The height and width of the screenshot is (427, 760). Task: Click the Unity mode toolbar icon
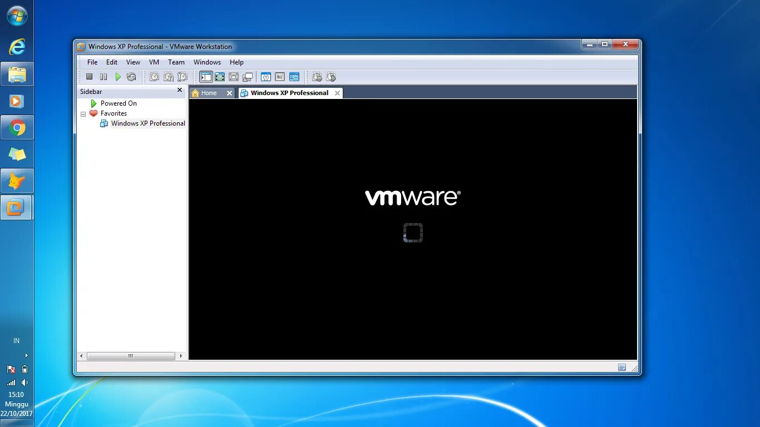(x=248, y=77)
